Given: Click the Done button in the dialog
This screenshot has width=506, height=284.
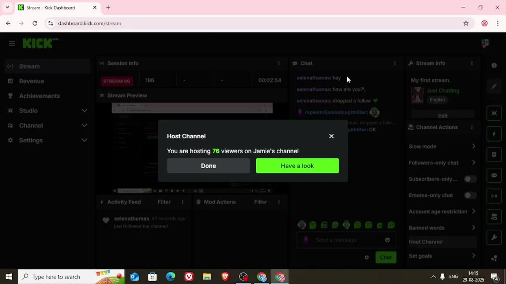Looking at the screenshot, I should click(x=208, y=166).
